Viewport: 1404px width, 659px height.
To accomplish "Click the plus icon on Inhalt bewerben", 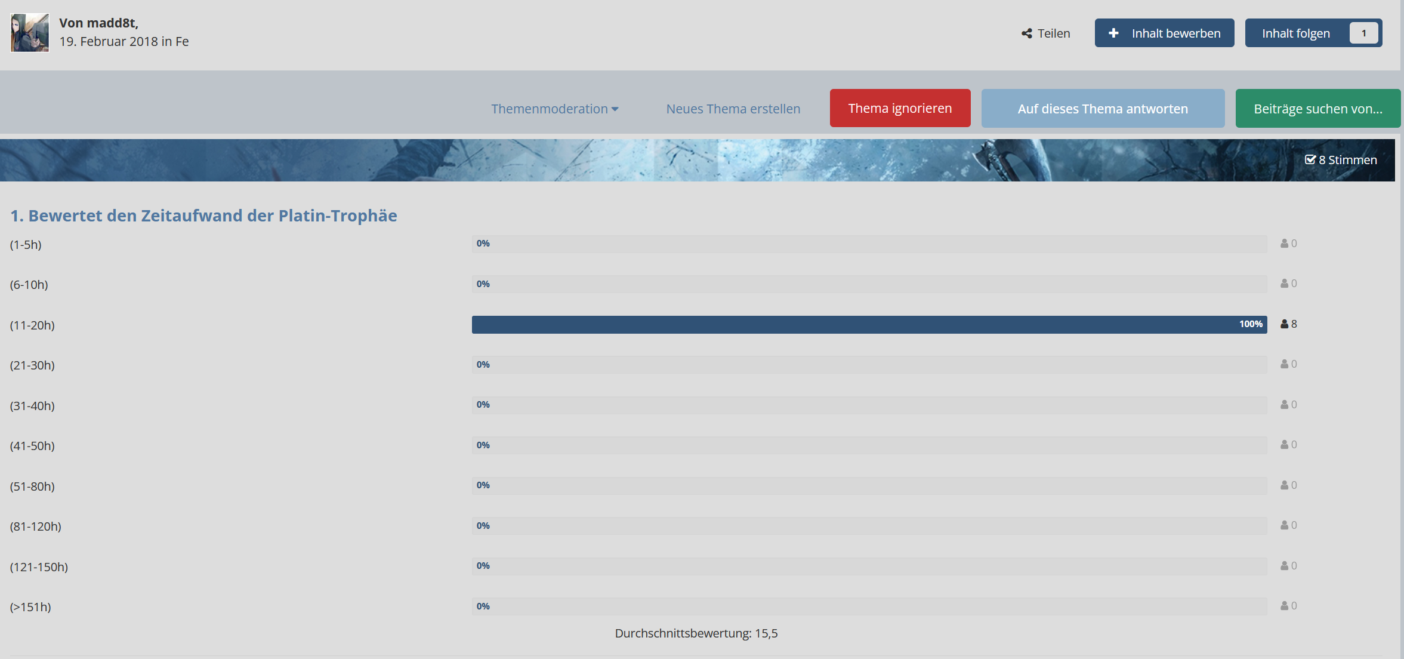I will click(x=1113, y=33).
